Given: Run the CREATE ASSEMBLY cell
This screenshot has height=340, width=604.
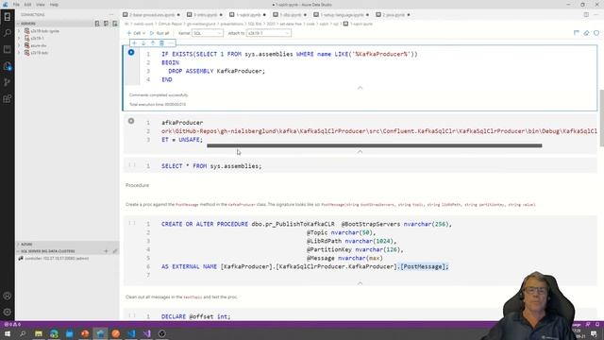Looking at the screenshot, I should (x=131, y=121).
